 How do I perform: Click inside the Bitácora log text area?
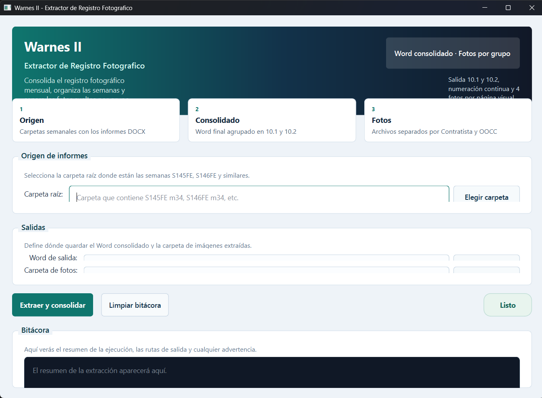point(272,373)
